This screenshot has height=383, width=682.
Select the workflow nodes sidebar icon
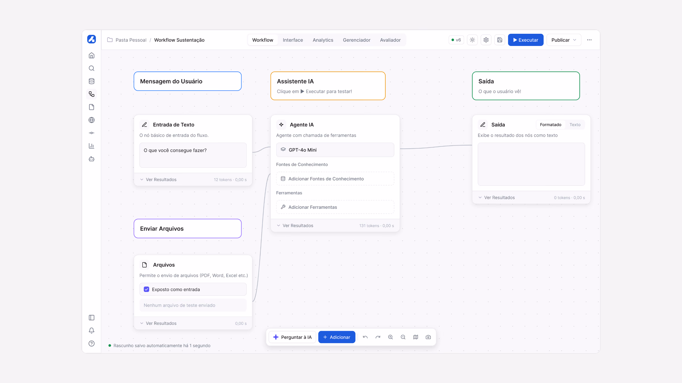(92, 94)
